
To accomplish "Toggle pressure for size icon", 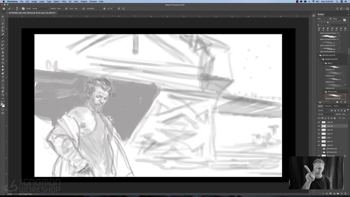I will click(119, 9).
